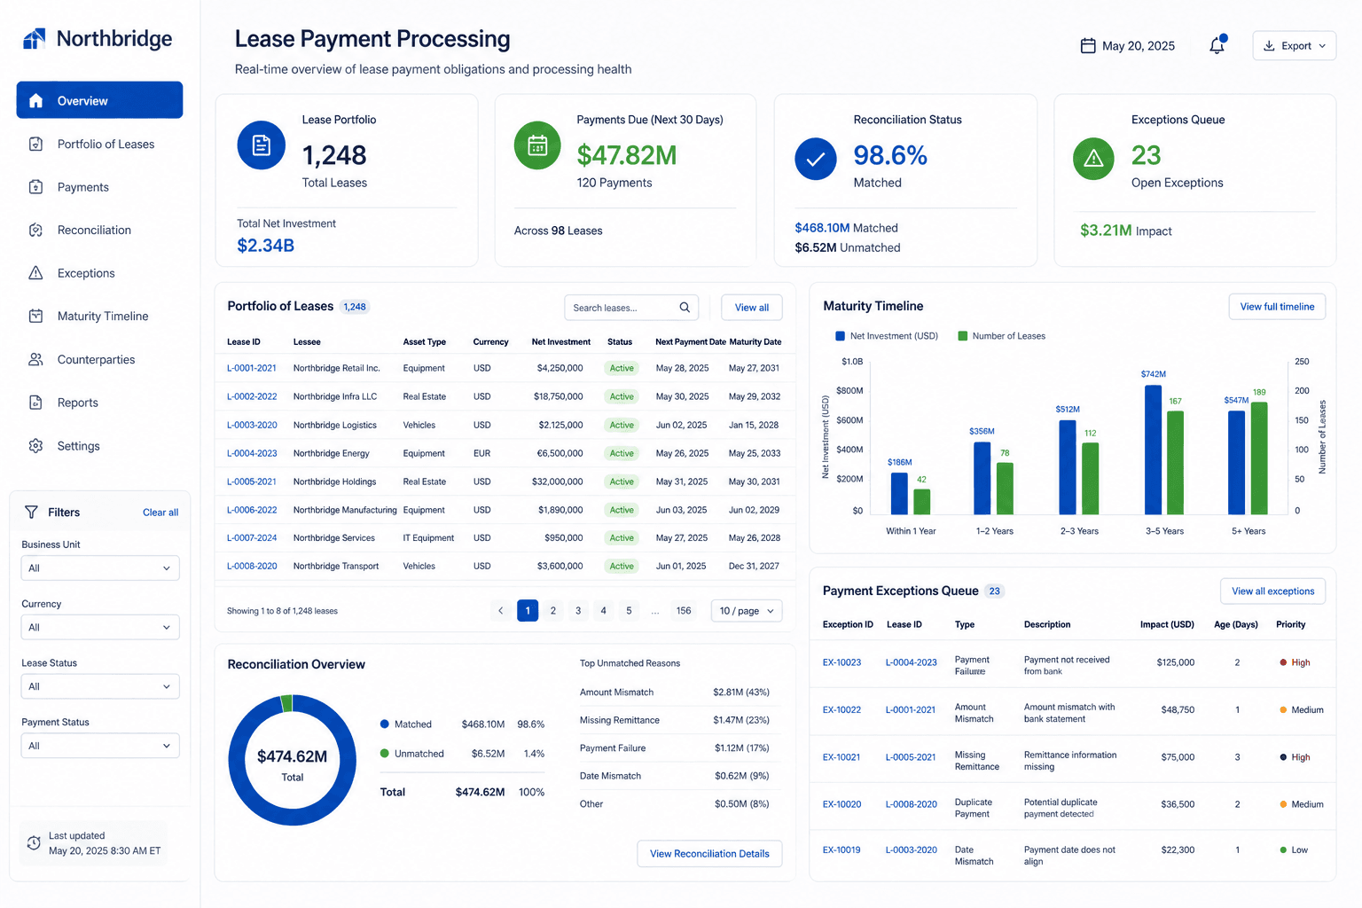Click the Reconciliation sidebar icon

coord(35,230)
